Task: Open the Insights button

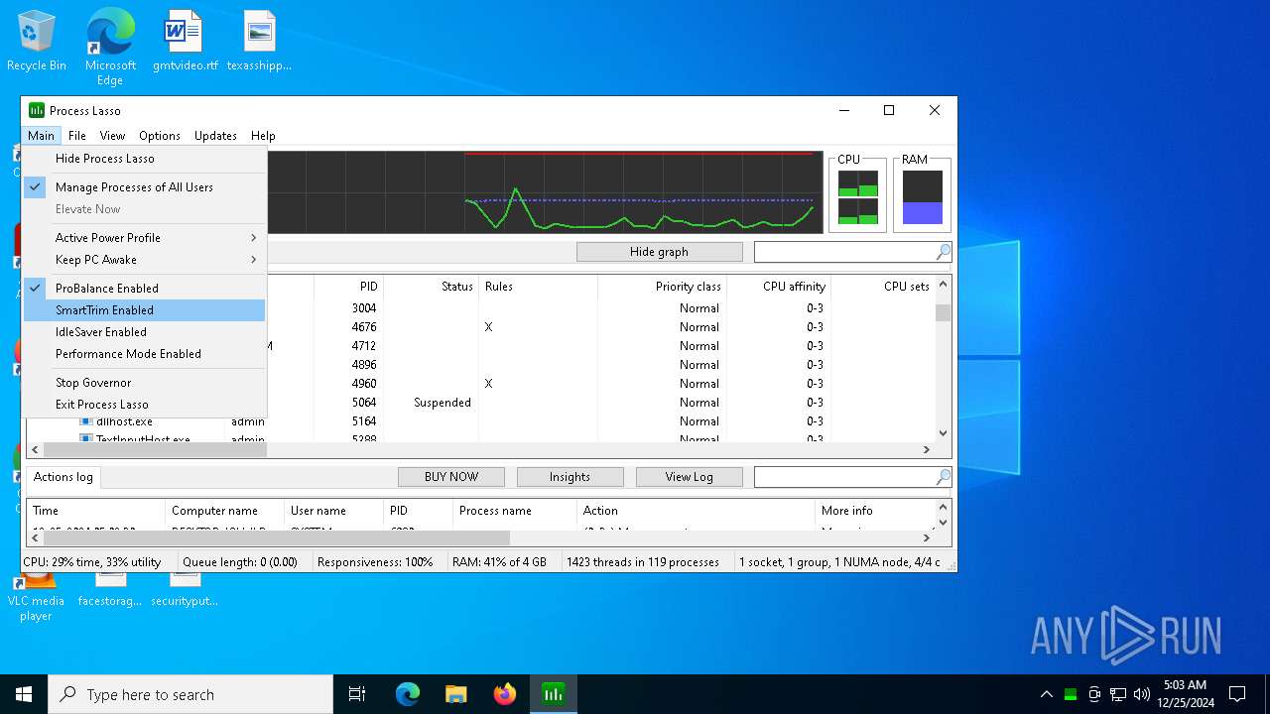Action: tap(570, 477)
